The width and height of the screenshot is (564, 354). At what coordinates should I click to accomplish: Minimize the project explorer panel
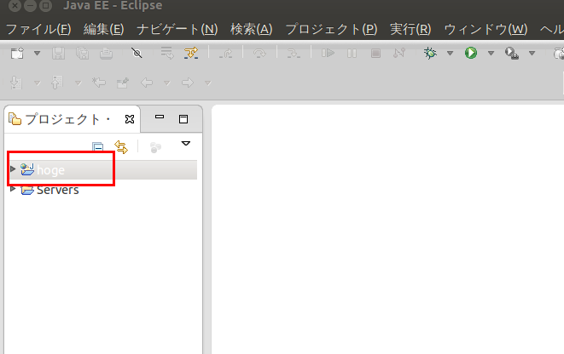pos(160,117)
